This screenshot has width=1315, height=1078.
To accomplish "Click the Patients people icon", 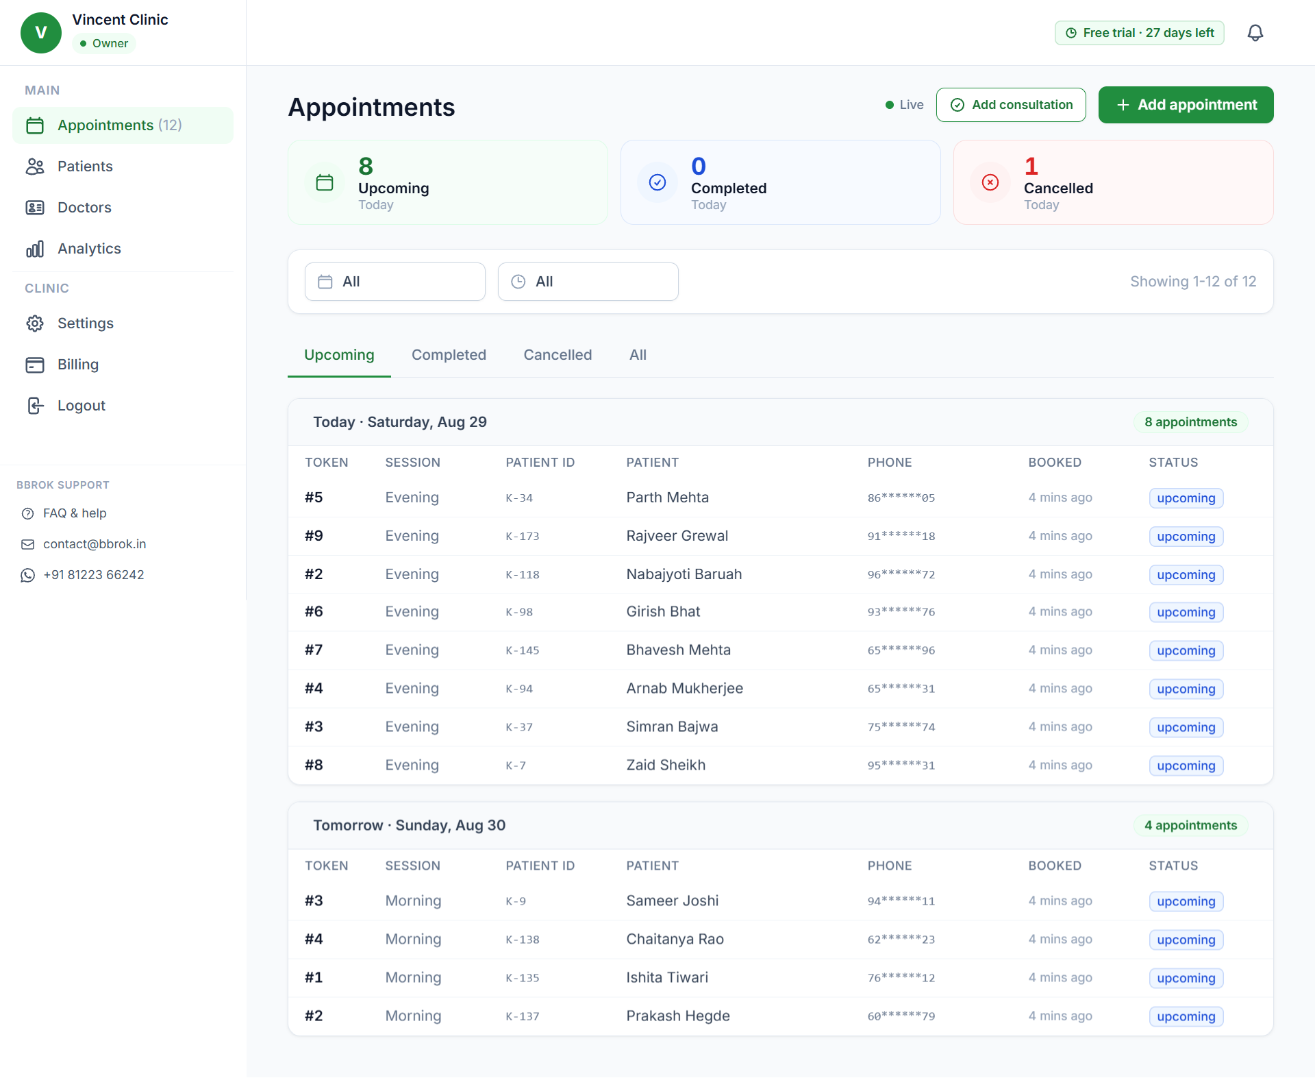I will click(x=35, y=167).
